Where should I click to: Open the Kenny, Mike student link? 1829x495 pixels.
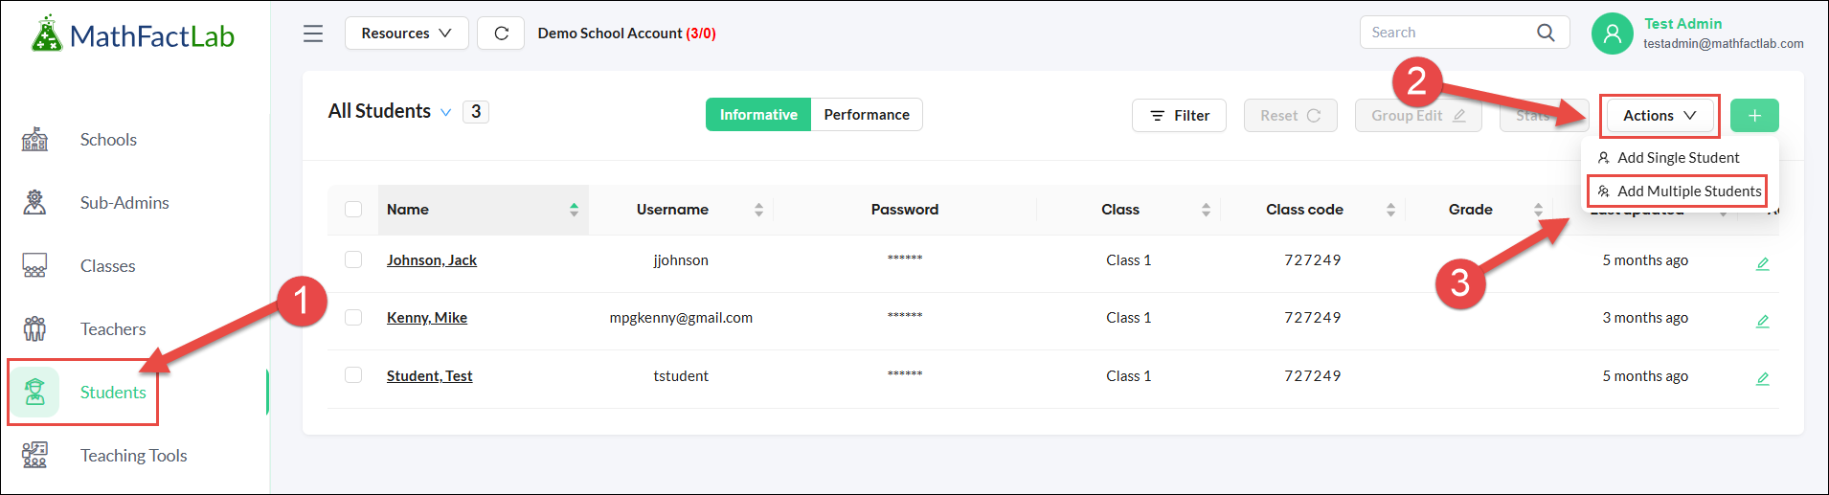coord(427,318)
